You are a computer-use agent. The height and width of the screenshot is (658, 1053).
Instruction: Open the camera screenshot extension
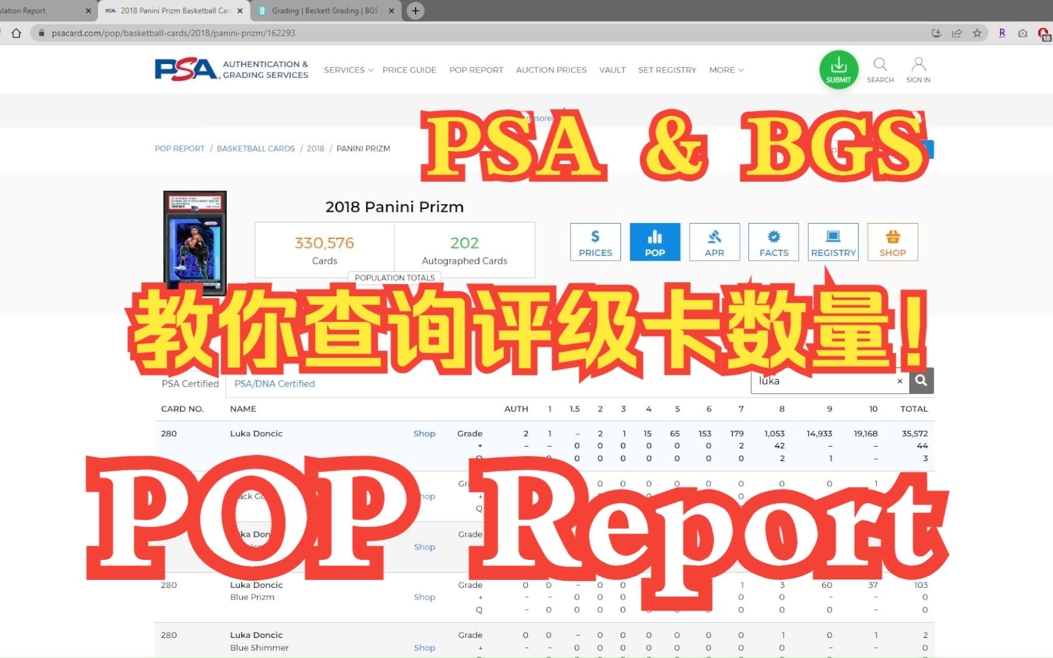pos(1023,33)
